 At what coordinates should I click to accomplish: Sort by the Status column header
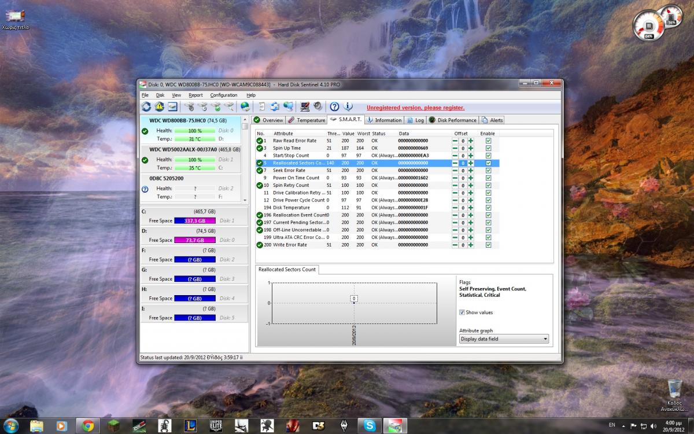click(x=383, y=134)
